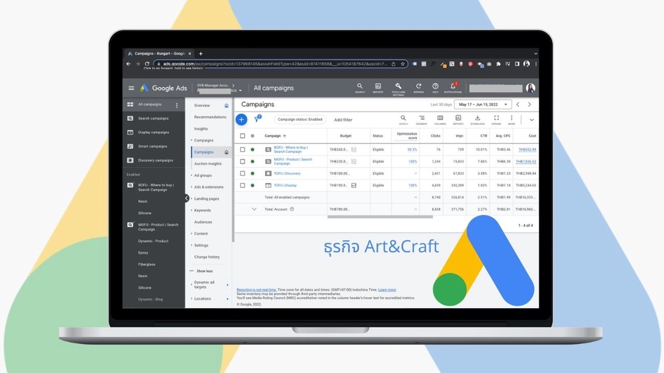Open the Recommendations page
The image size is (664, 373).
tap(210, 117)
